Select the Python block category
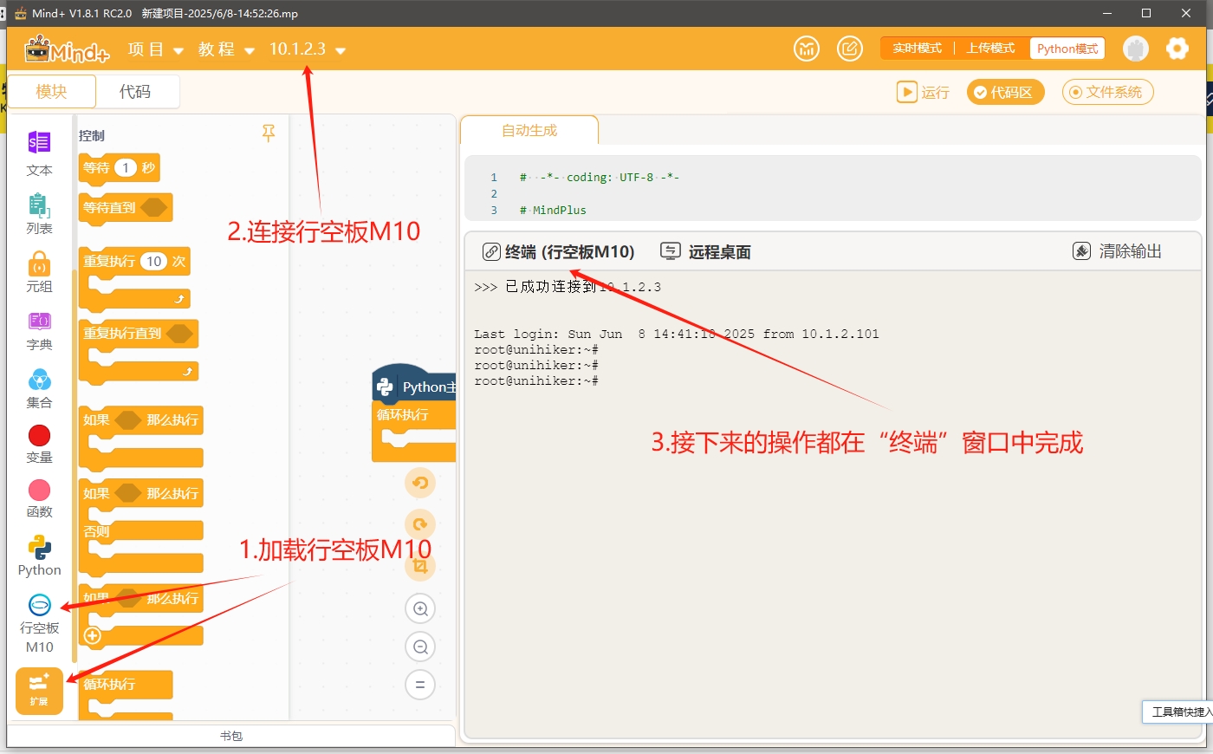1213x754 pixels. tap(39, 556)
